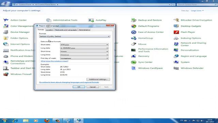Launch Internet Explorer from taskbar

pyautogui.click(x=15, y=121)
